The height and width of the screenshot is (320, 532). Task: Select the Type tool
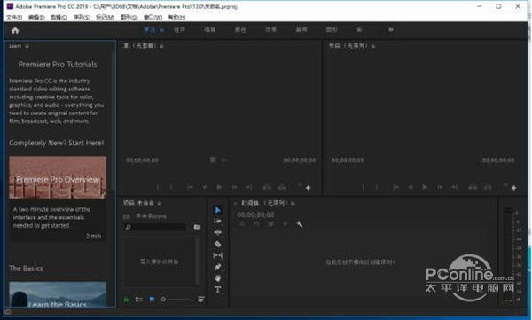click(218, 290)
